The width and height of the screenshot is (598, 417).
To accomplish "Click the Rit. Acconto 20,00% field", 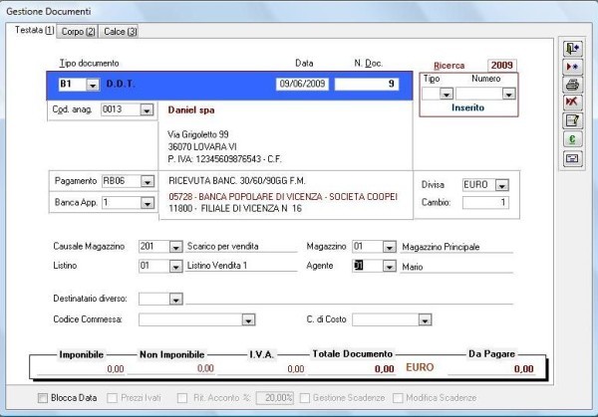I will coord(275,398).
